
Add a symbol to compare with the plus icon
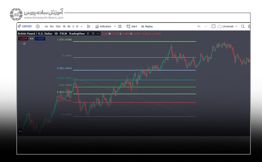38,26
